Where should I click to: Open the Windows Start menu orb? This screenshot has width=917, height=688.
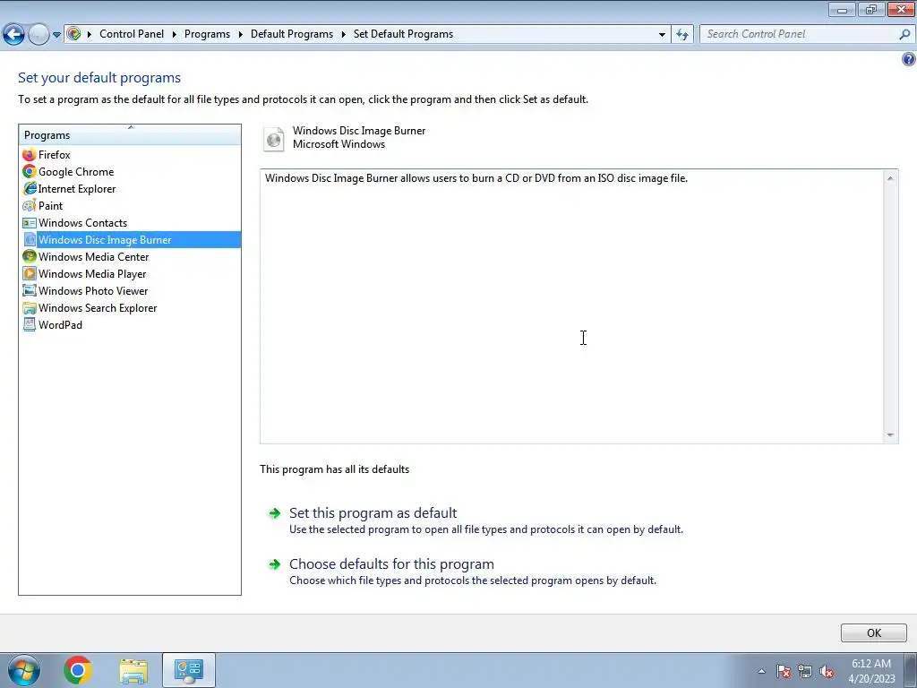point(24,670)
